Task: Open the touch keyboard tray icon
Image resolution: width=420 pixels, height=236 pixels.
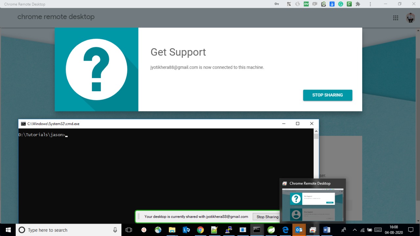Action: tap(378, 230)
